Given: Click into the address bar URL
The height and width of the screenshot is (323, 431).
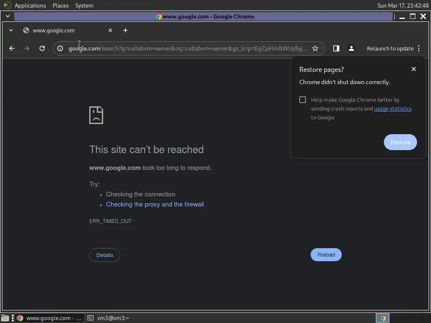Looking at the screenshot, I should coord(188,49).
